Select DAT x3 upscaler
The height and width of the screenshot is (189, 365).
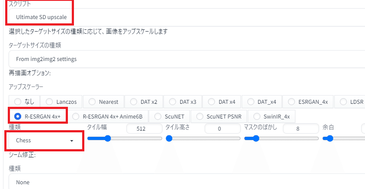coord(182,102)
